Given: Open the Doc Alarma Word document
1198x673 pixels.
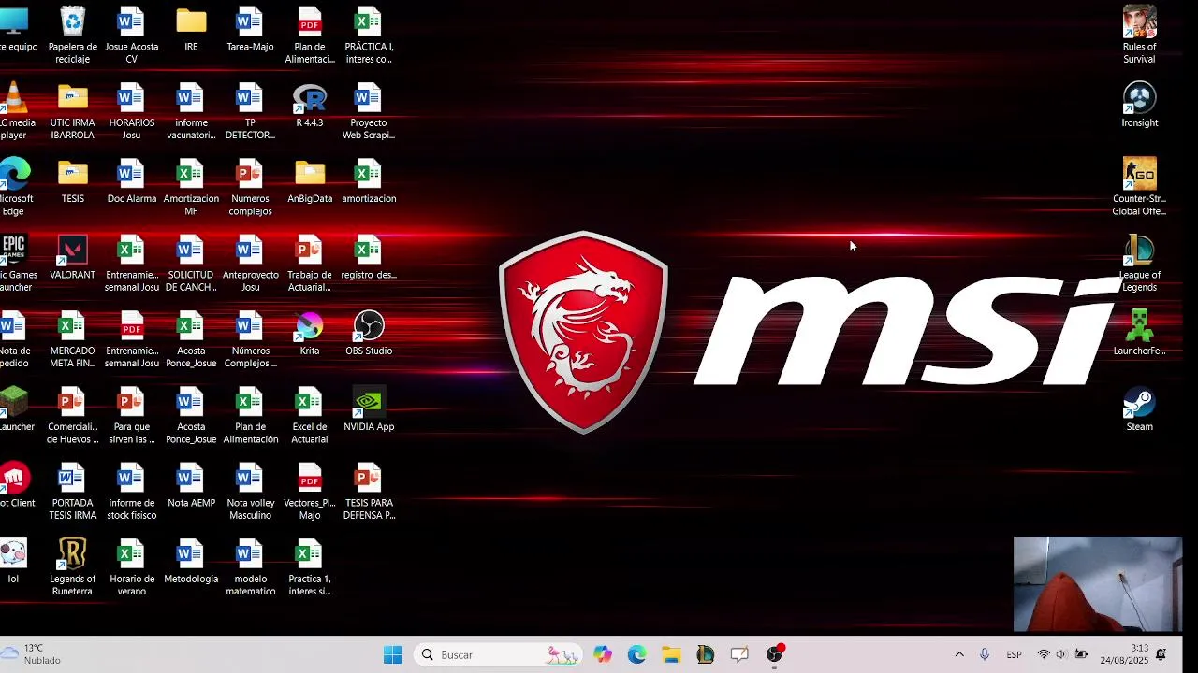Looking at the screenshot, I should (131, 180).
